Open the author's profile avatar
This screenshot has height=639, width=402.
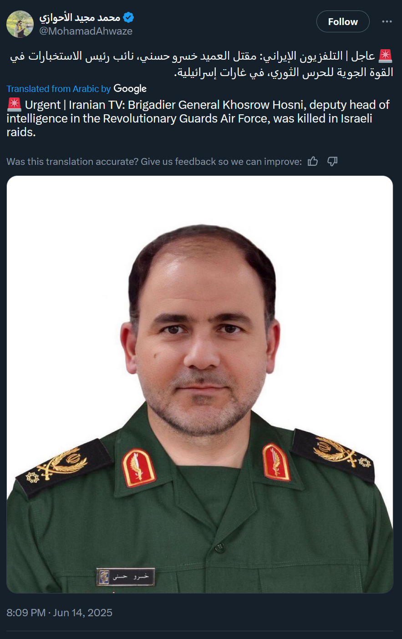pyautogui.click(x=20, y=24)
